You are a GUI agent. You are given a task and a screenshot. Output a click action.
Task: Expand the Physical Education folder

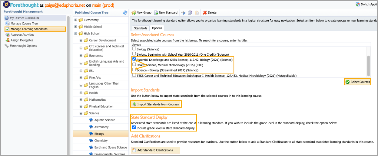point(81,106)
